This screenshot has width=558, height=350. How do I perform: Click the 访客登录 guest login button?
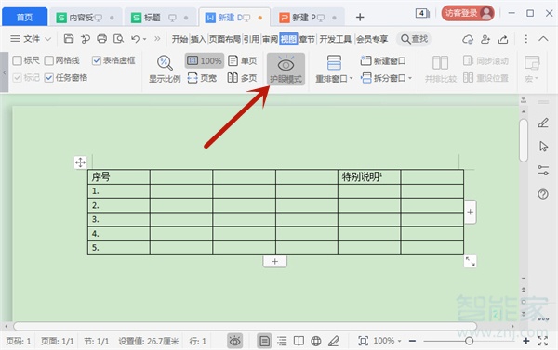(468, 13)
